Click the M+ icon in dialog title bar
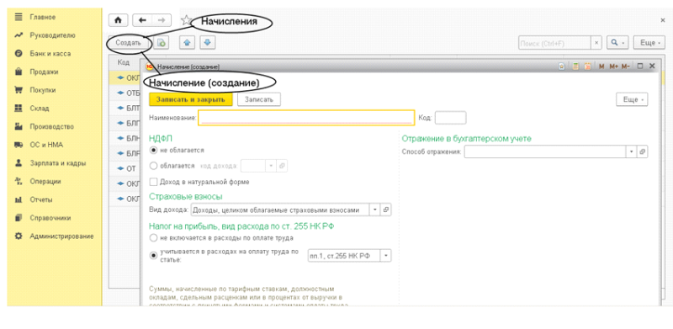 click(x=613, y=66)
